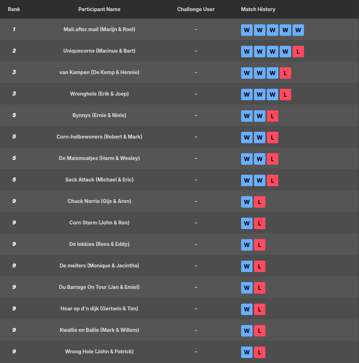Sort by the Rank column header
The image size is (359, 363).
click(x=14, y=9)
